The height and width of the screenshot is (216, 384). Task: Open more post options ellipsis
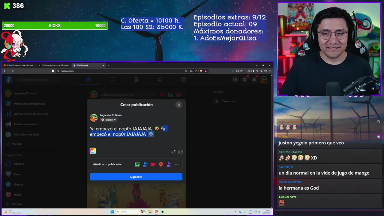[x=177, y=164]
